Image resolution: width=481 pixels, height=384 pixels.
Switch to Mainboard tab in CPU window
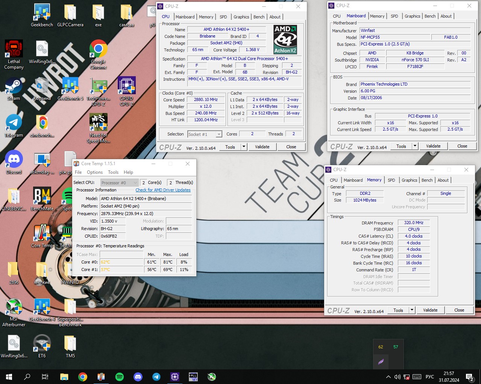click(x=185, y=17)
